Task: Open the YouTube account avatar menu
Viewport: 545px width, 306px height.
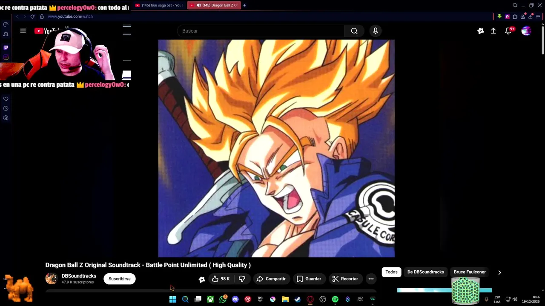Action: pyautogui.click(x=526, y=31)
